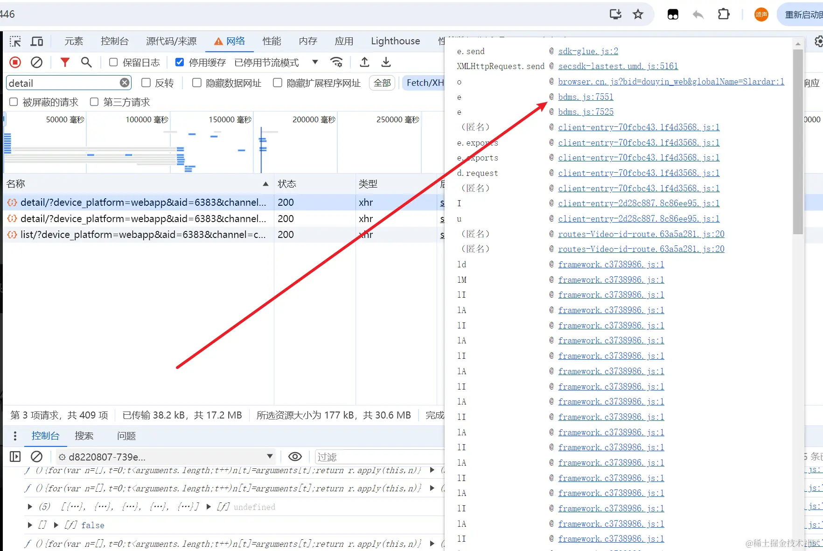Open the Memory tab
Image resolution: width=823 pixels, height=551 pixels.
[x=308, y=42]
